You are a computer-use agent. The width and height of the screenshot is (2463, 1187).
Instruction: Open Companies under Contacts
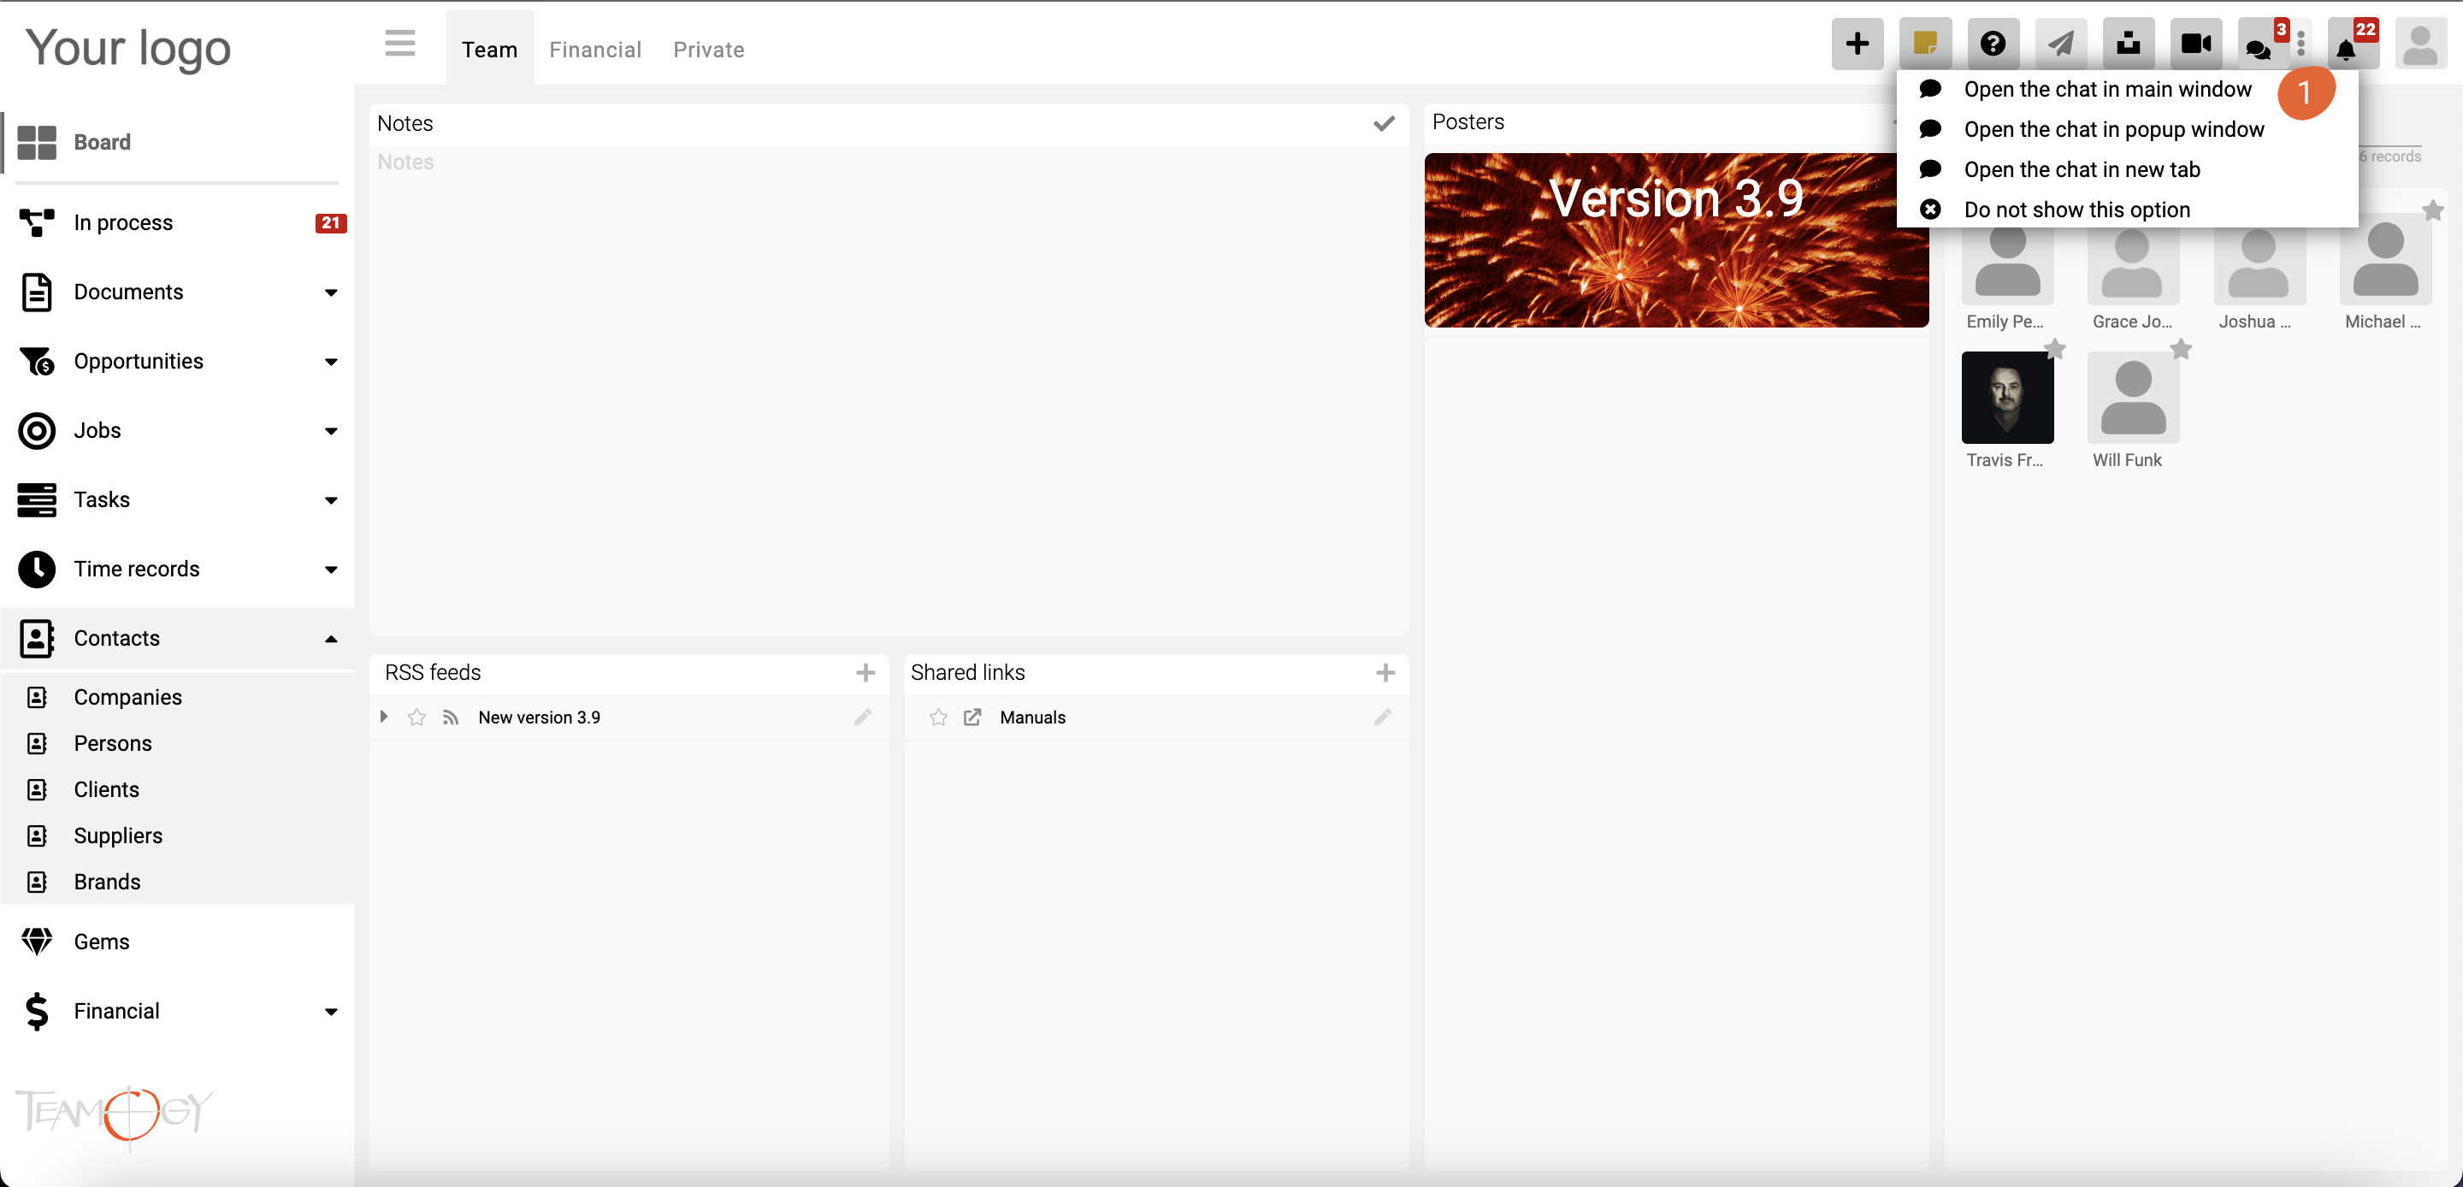coord(127,697)
